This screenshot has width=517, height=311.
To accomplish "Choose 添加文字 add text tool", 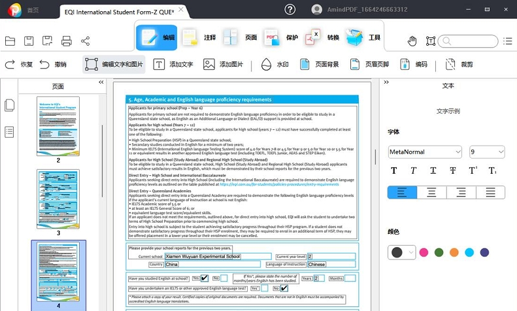I will click(x=173, y=64).
